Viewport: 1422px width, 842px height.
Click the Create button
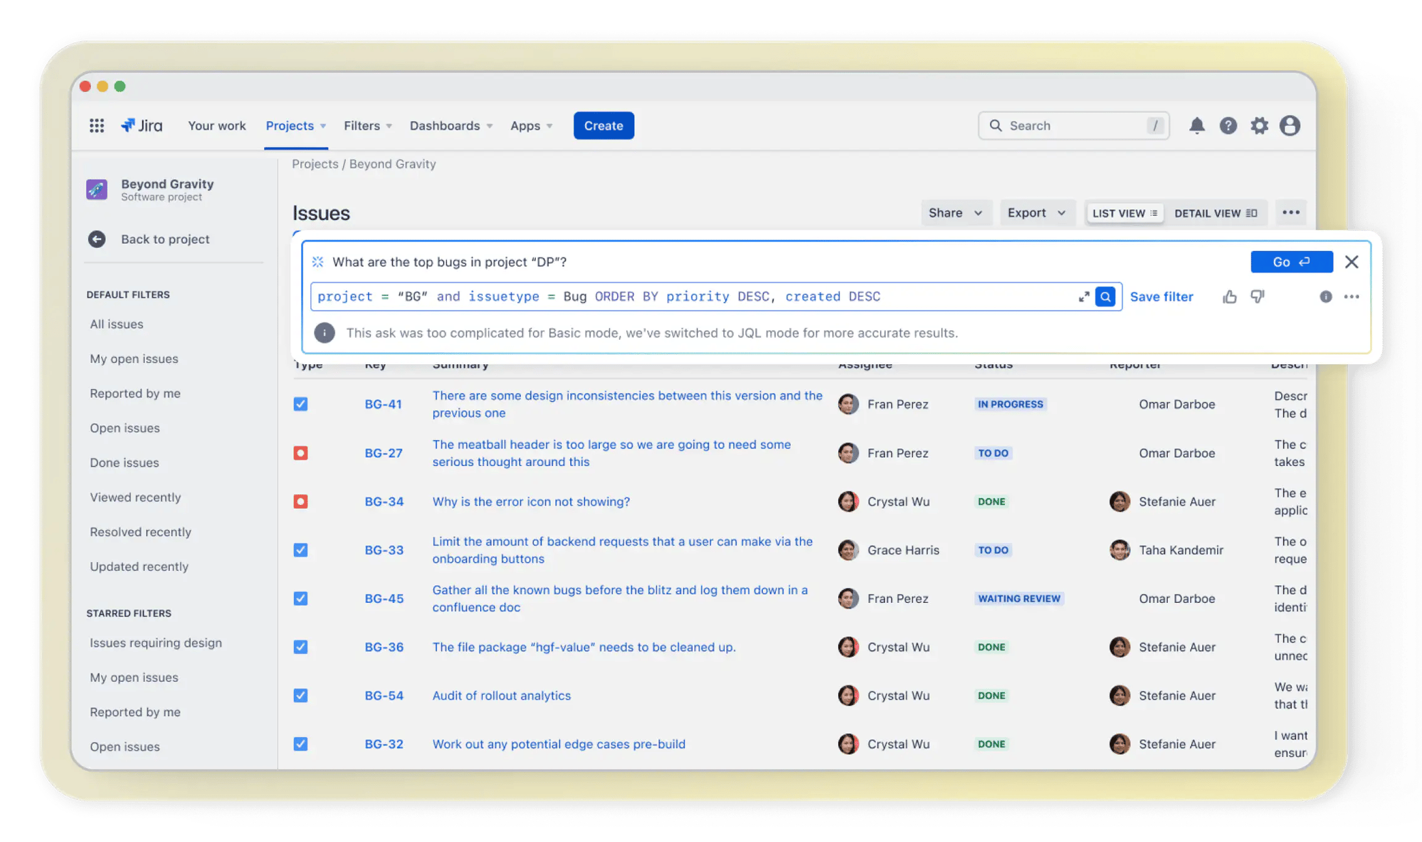click(603, 126)
